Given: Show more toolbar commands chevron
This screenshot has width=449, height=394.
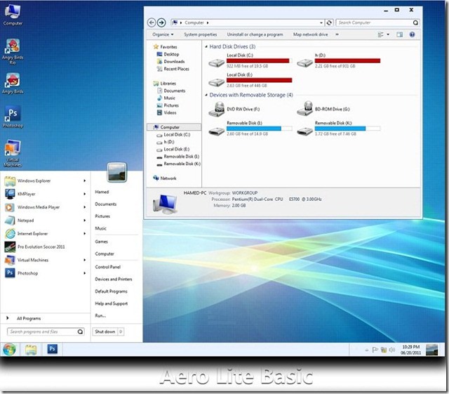Looking at the screenshot, I should (337, 34).
